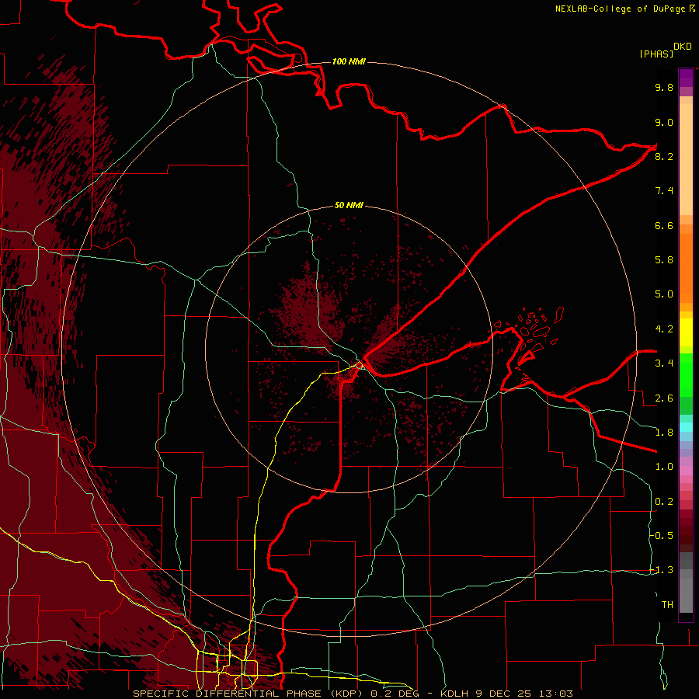Pick the yellow segment of the color bar
Viewport: 699px width, 699px height.
click(x=686, y=332)
